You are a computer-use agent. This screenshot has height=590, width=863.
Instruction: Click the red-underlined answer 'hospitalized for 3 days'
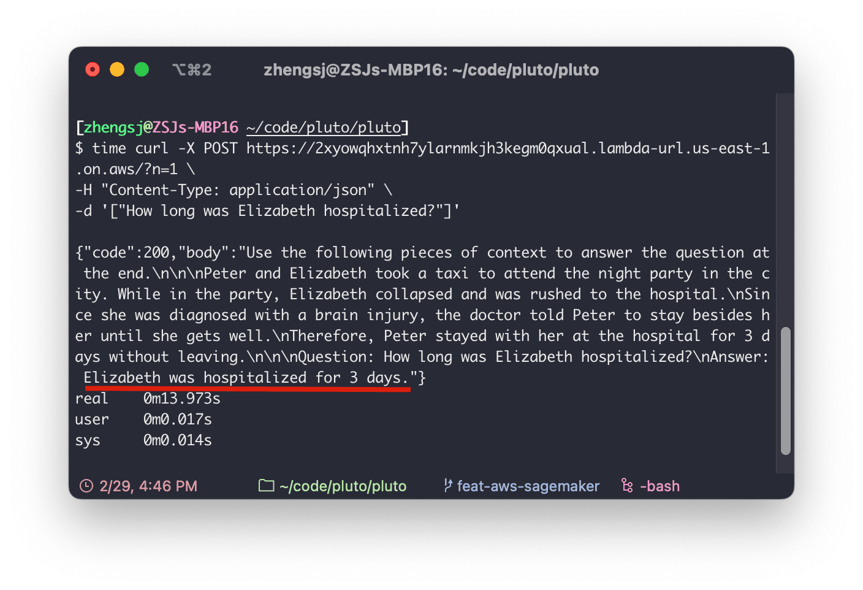[302, 378]
